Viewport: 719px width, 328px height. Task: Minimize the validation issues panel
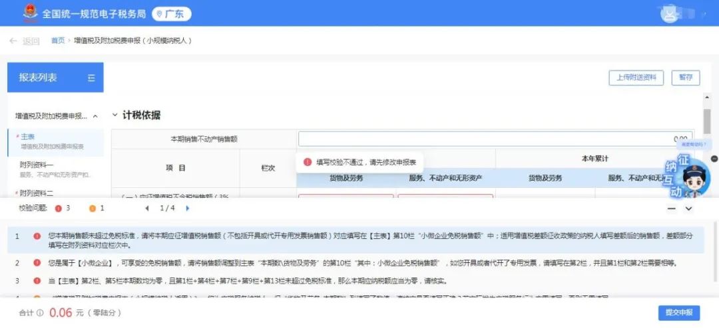671,208
